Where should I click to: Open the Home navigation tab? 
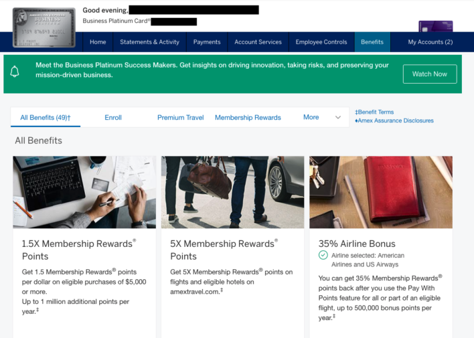[x=98, y=42]
